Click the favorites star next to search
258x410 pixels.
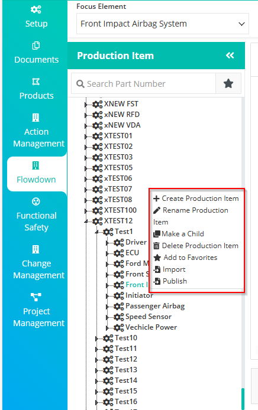click(x=228, y=84)
